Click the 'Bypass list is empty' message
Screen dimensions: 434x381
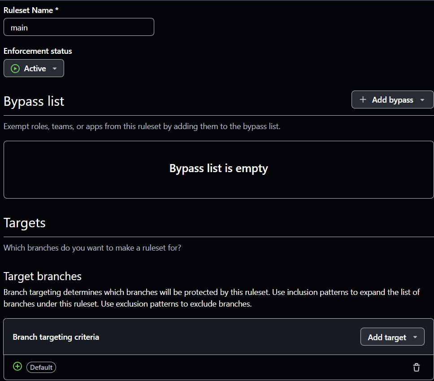[218, 169]
